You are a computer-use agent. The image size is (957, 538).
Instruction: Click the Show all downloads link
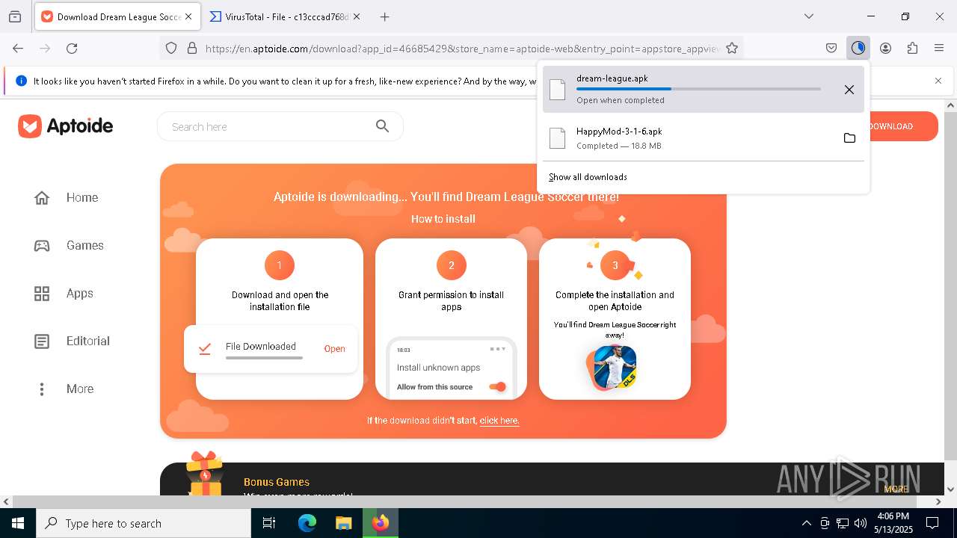[x=588, y=177]
